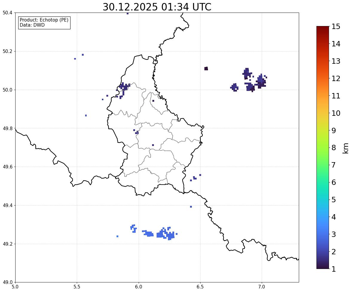Click the y-axis label '50.4'
The height and width of the screenshot is (292, 352).
point(7,13)
